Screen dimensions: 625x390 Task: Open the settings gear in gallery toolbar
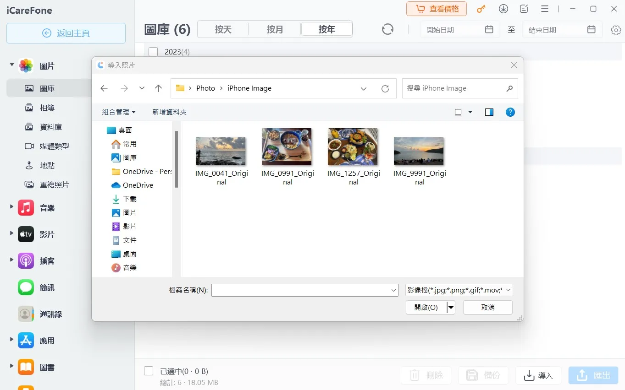pyautogui.click(x=616, y=30)
